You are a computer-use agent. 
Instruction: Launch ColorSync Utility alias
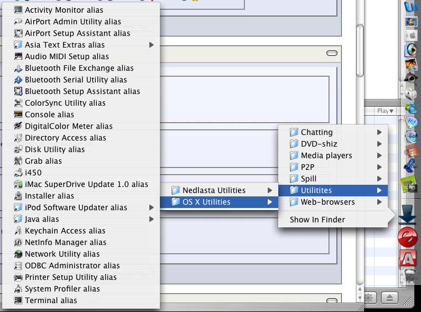coord(81,103)
